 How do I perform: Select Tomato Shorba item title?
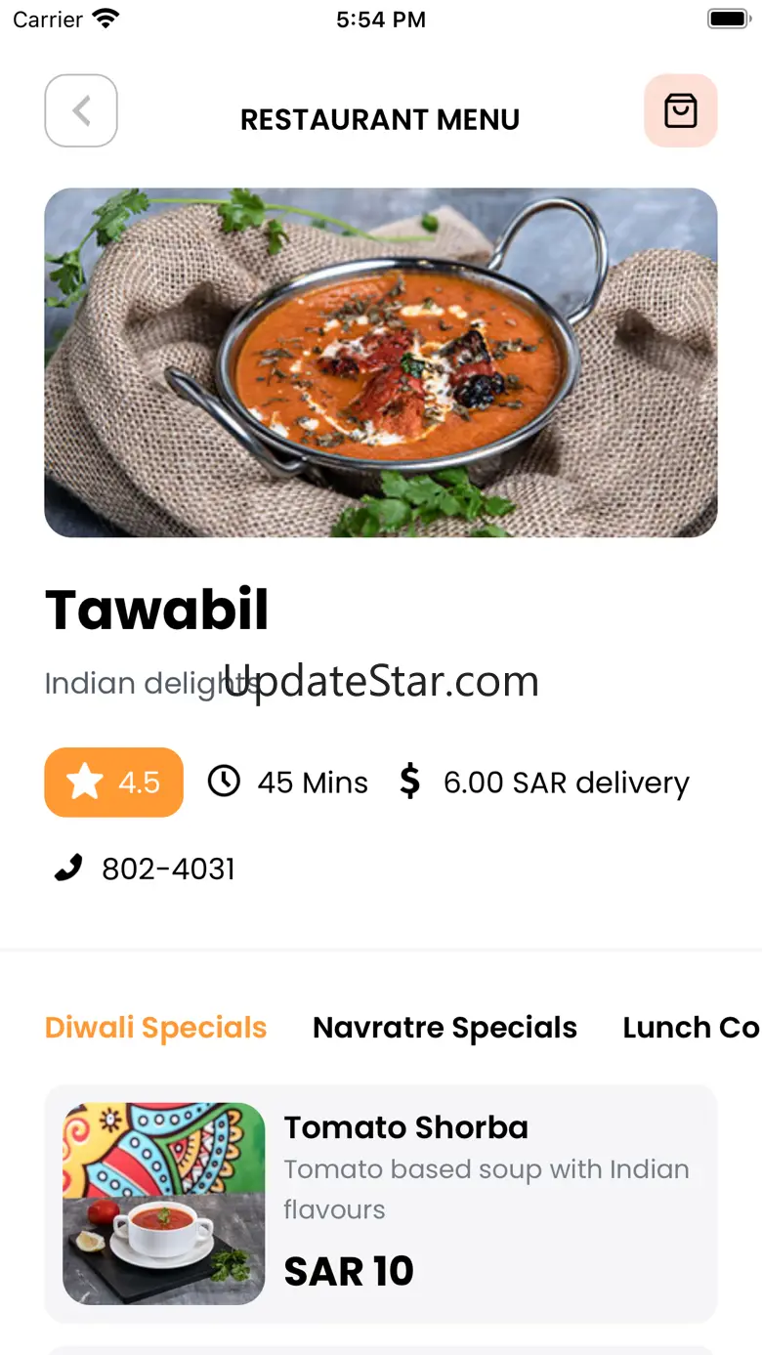[405, 1127]
